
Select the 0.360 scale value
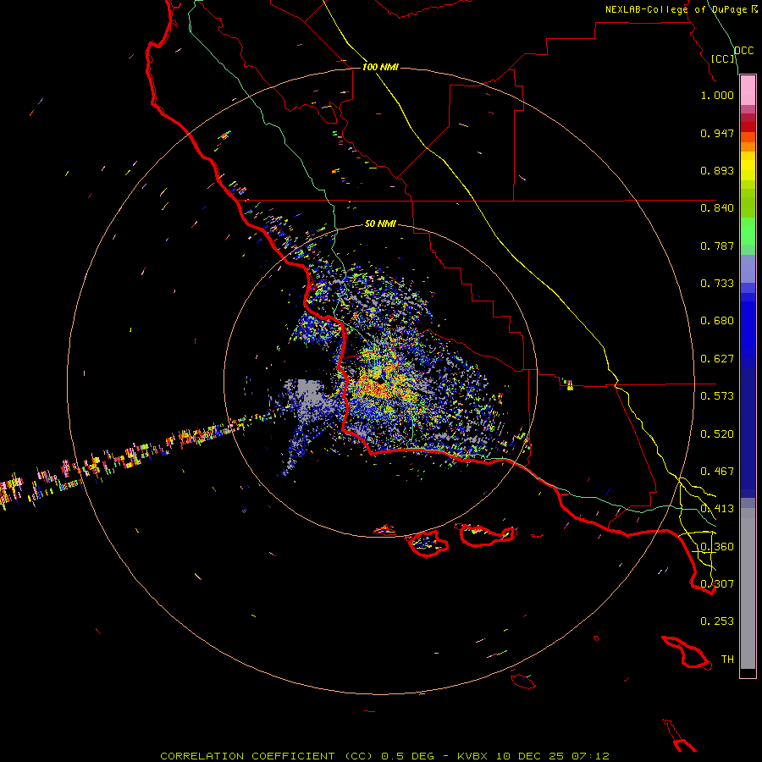tap(717, 547)
